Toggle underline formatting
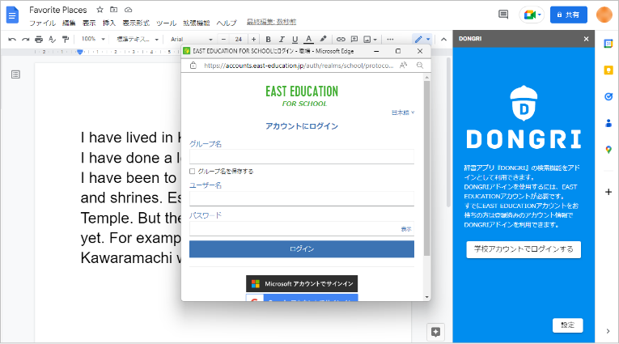619x344 pixels. (x=295, y=39)
